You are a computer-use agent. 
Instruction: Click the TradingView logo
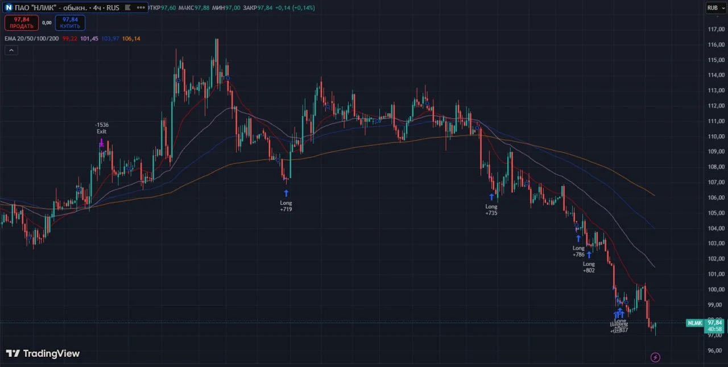click(x=43, y=353)
